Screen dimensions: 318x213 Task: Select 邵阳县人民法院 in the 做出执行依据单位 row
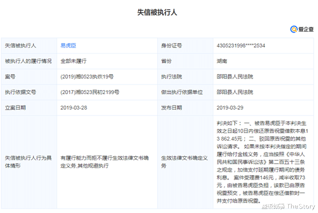[x=235, y=92]
